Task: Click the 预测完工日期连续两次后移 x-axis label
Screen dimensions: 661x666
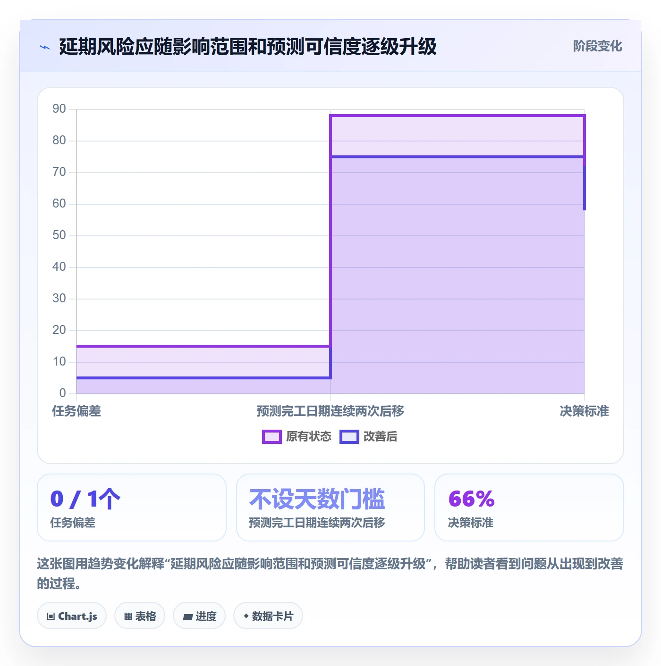Action: pos(330,411)
